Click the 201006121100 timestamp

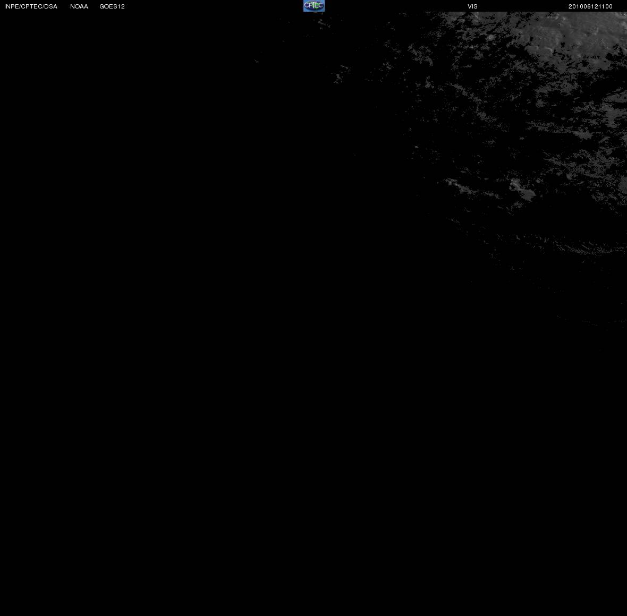point(590,6)
